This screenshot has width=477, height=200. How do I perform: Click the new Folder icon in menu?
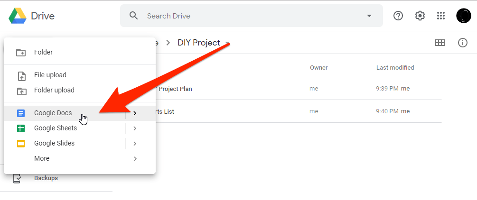[21, 52]
